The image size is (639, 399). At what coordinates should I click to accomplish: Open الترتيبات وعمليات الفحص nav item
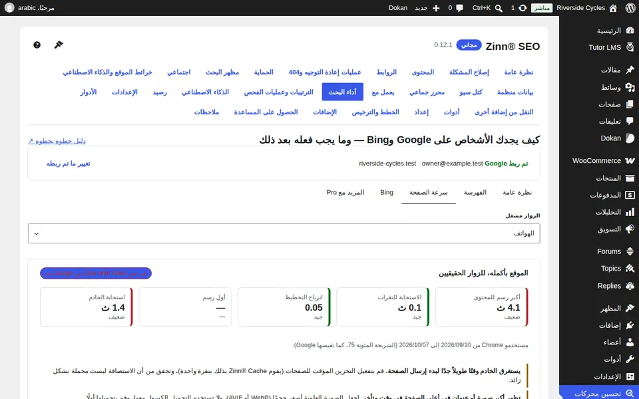(279, 92)
